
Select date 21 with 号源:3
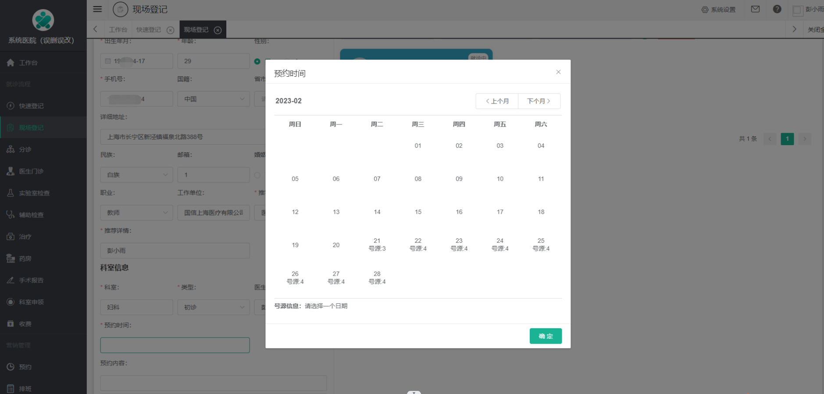tap(377, 245)
